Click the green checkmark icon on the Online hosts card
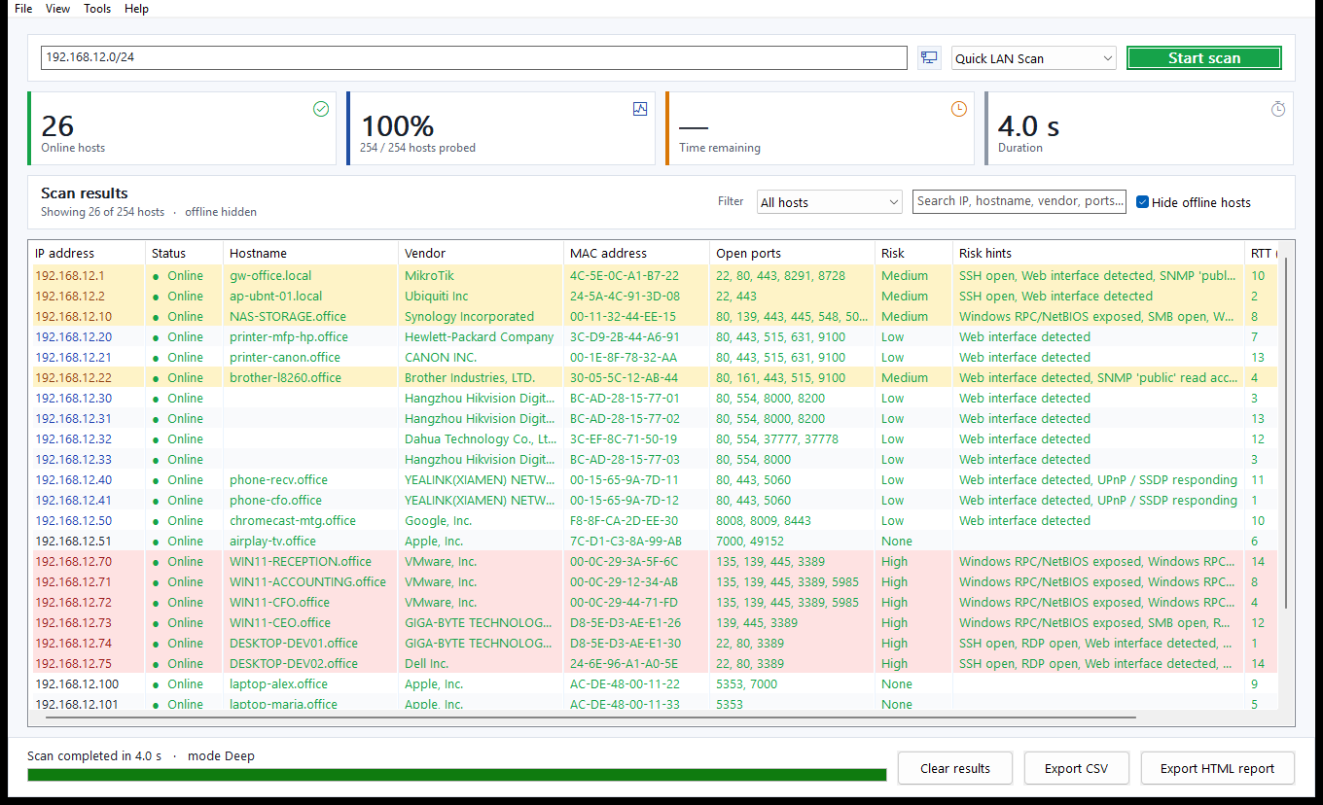The width and height of the screenshot is (1323, 805). 321,109
